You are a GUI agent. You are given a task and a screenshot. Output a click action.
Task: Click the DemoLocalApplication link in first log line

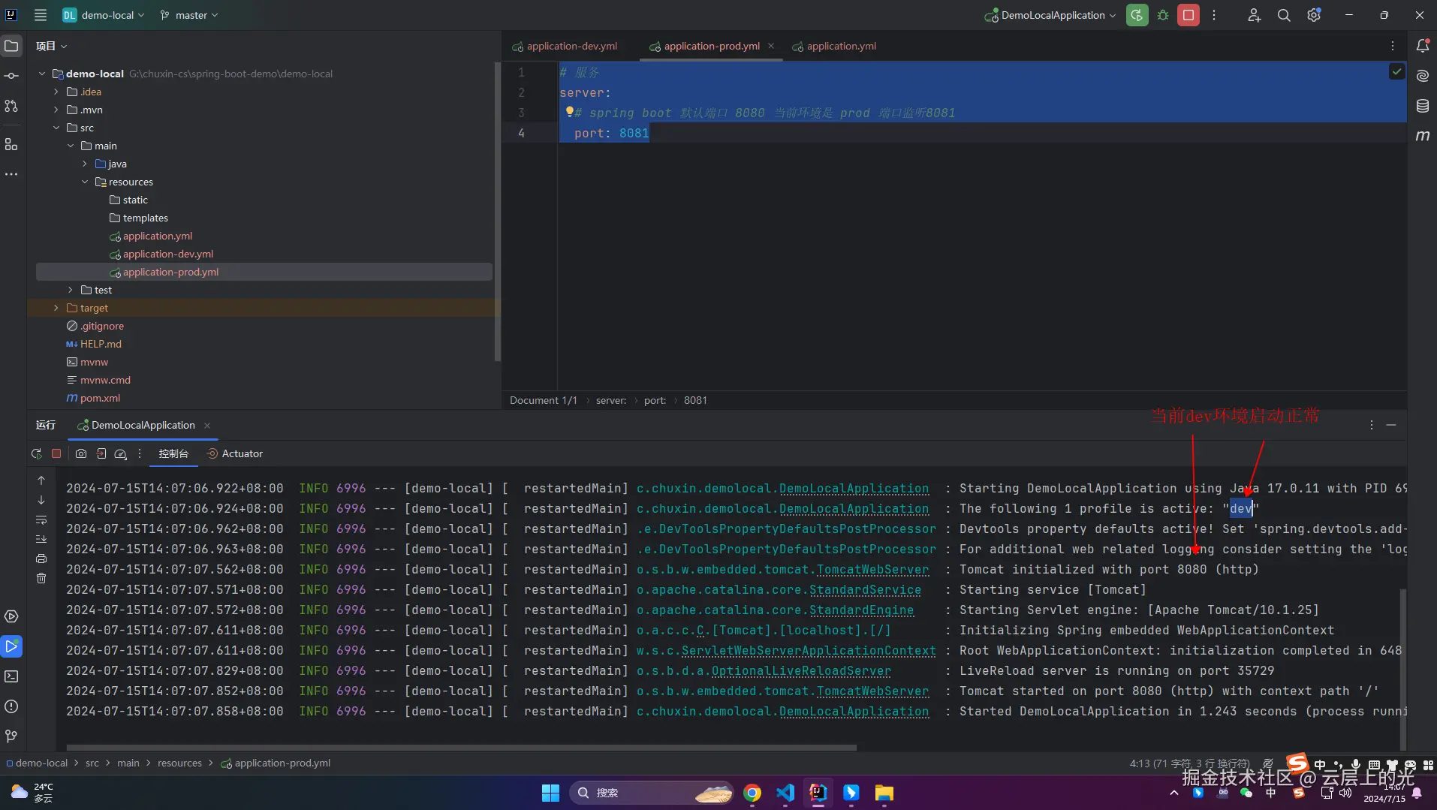(x=854, y=489)
